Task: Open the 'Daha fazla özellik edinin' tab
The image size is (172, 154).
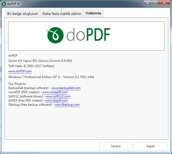Action: (x=62, y=14)
